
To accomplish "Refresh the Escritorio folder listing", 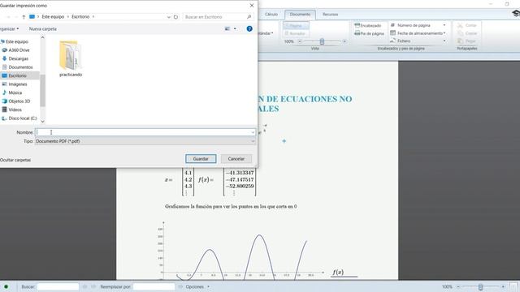I will click(x=175, y=17).
